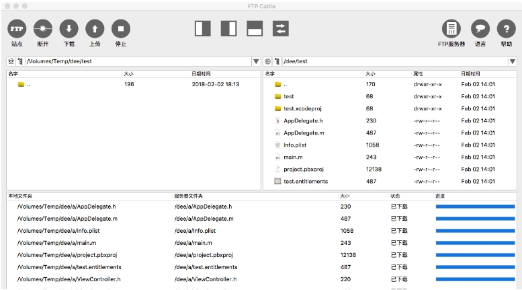The height and width of the screenshot is (290, 522).
Task: Open the 站点 site manager icon
Action: click(x=17, y=28)
